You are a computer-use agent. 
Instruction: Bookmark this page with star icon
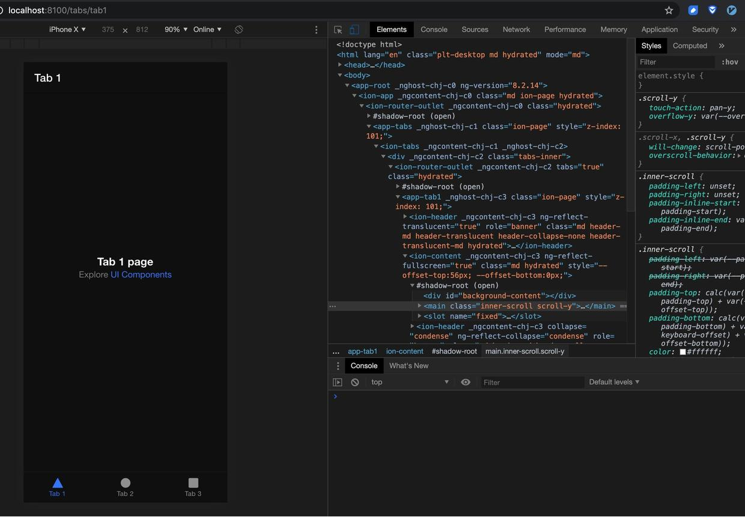(x=669, y=10)
